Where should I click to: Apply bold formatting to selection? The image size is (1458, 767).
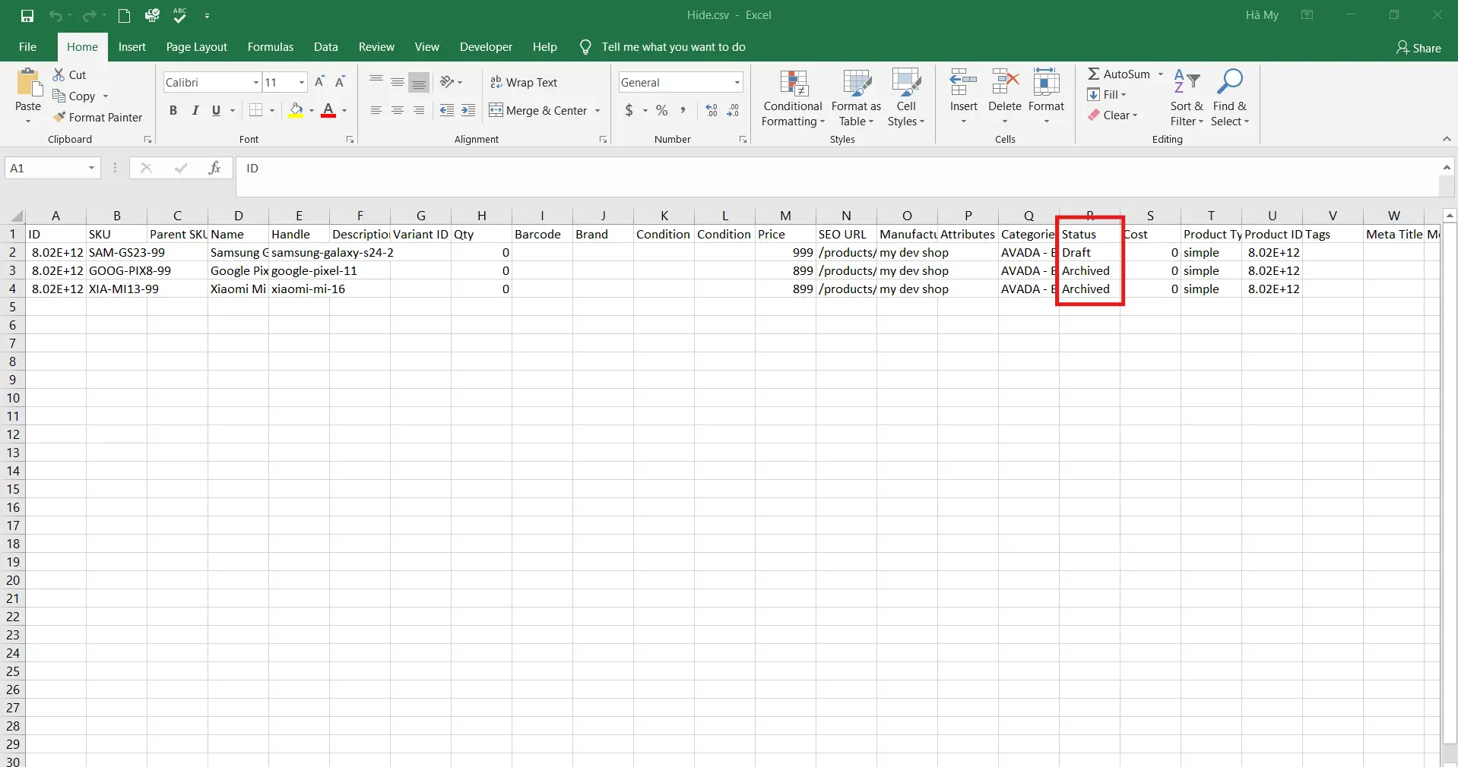tap(173, 110)
